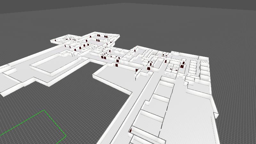Click the courtyard wall's inner corner near the corridor
Viewport: 256px width, 144px height.
(x=132, y=93)
